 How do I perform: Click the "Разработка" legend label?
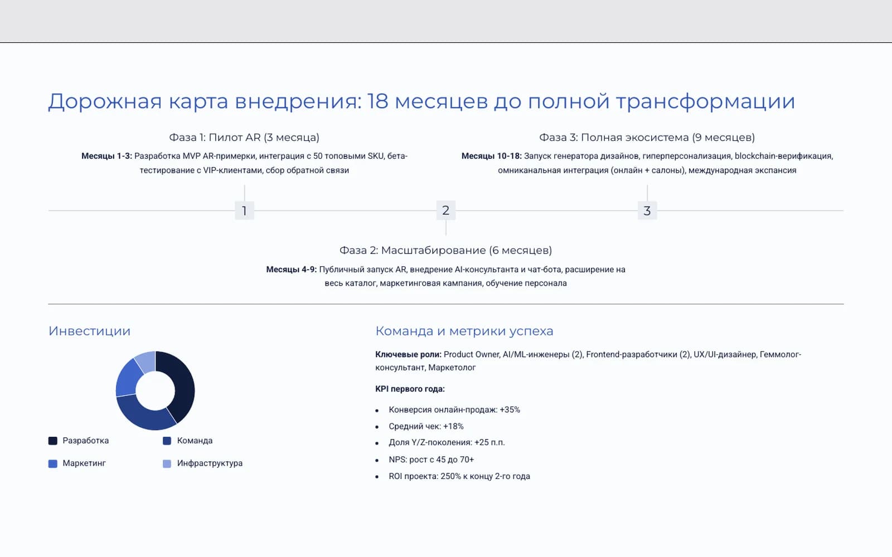85,441
